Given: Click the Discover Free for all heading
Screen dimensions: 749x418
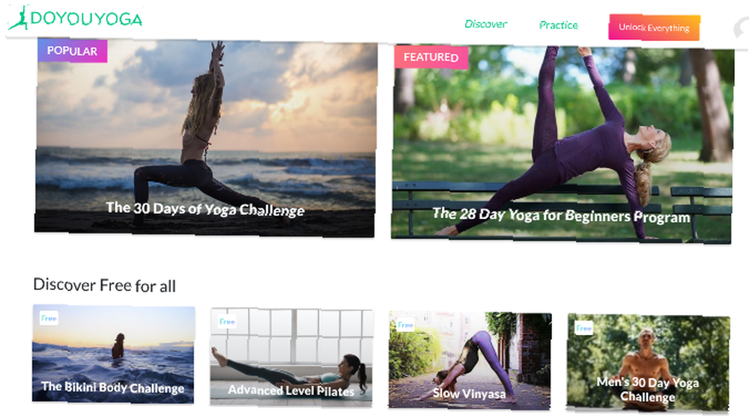Looking at the screenshot, I should 105,285.
